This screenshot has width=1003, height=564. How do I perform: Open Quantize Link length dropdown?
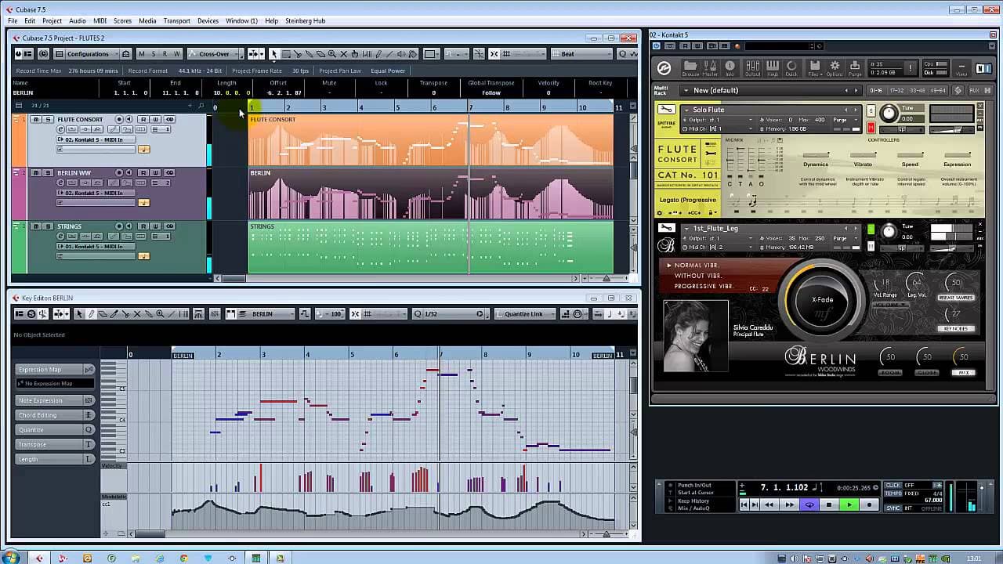pos(526,314)
